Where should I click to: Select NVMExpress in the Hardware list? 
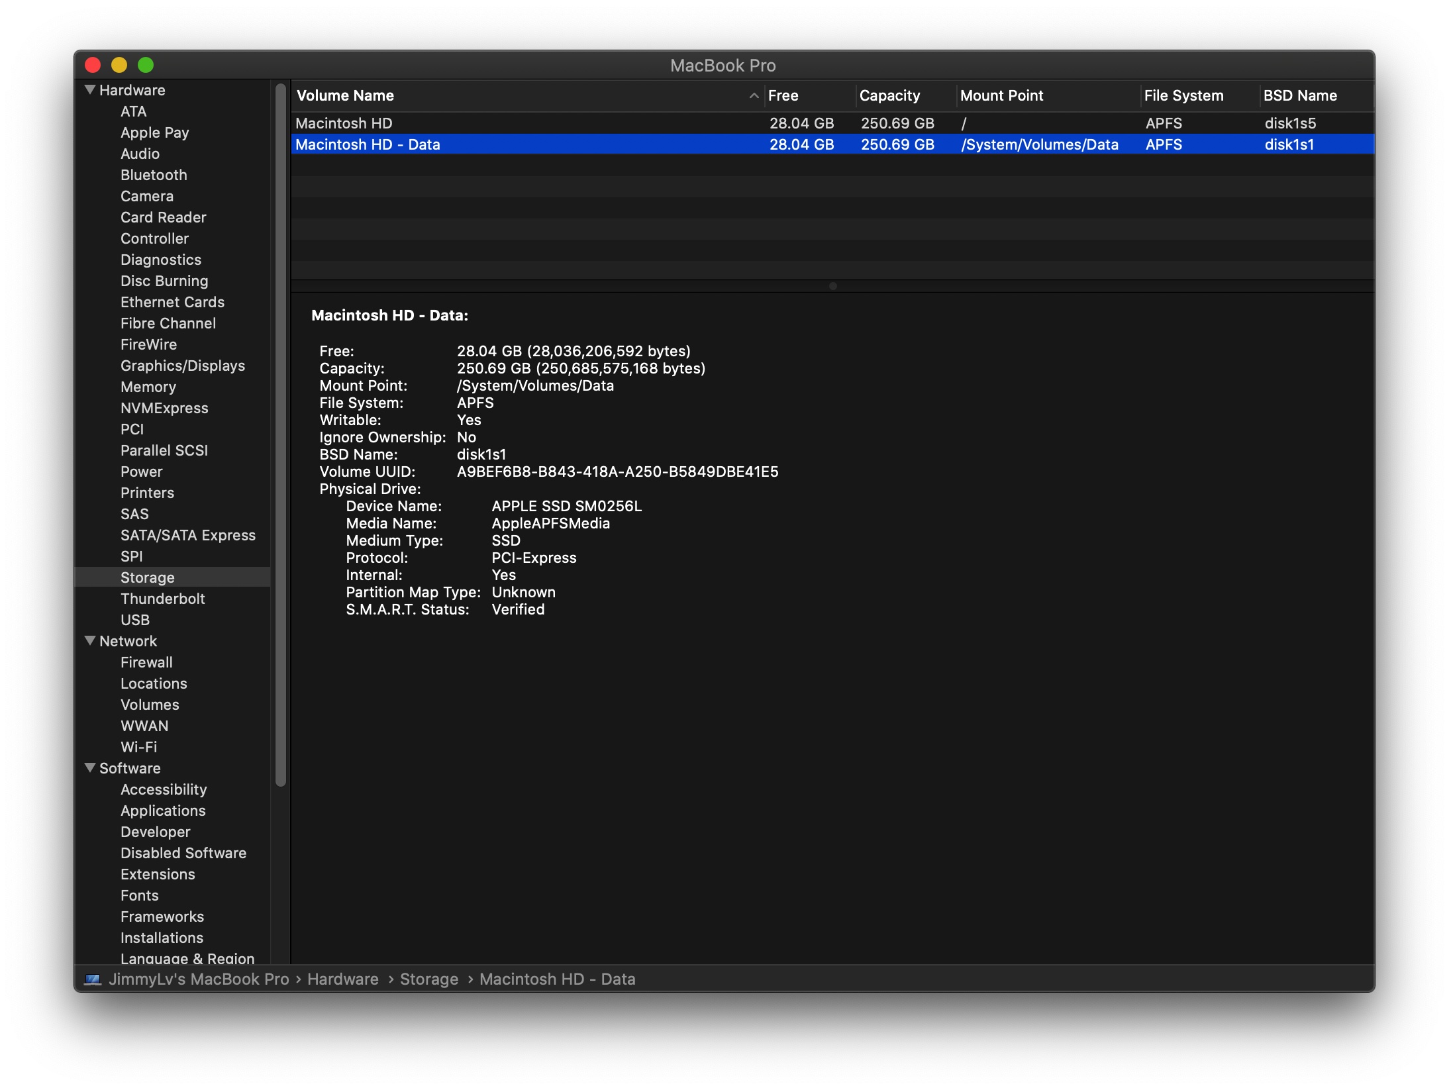tap(164, 408)
